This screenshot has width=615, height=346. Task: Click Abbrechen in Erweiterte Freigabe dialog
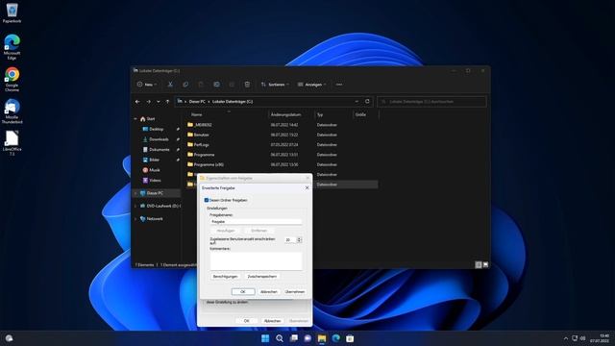(269, 291)
